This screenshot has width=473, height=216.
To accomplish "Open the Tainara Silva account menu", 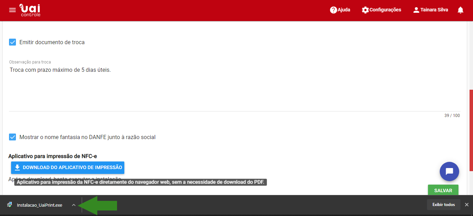I will click(434, 10).
